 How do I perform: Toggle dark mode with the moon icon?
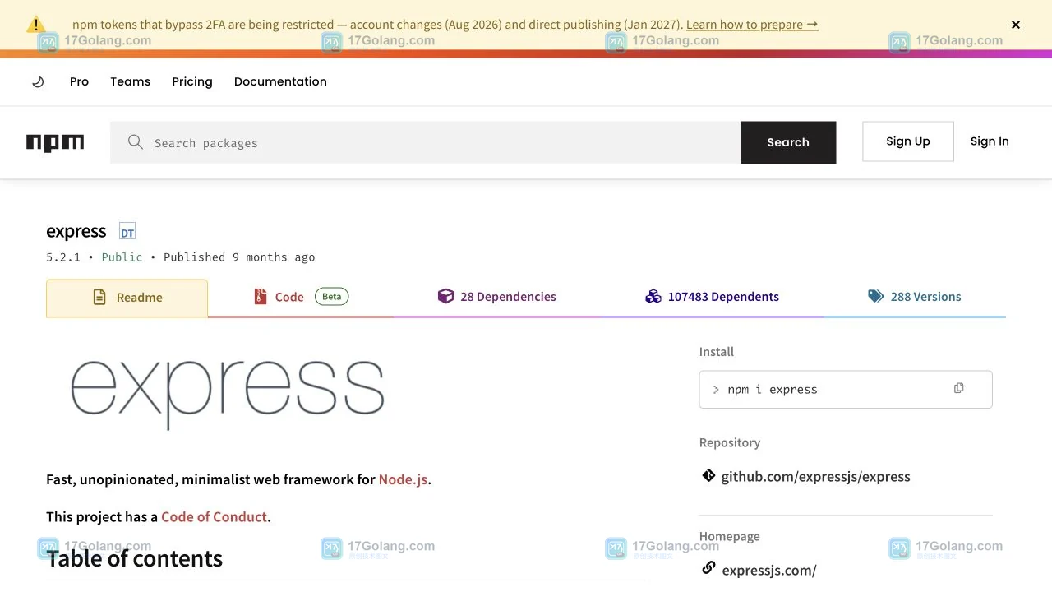pyautogui.click(x=38, y=81)
